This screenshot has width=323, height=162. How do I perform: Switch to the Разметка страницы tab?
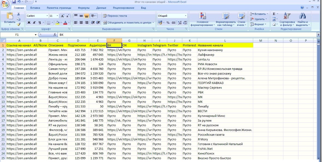pyautogui.click(x=59, y=8)
